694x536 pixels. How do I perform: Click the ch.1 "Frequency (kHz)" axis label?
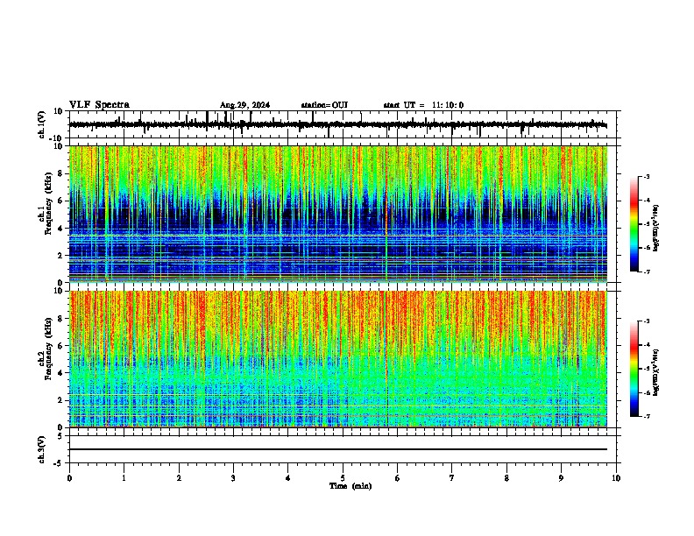[48, 203]
